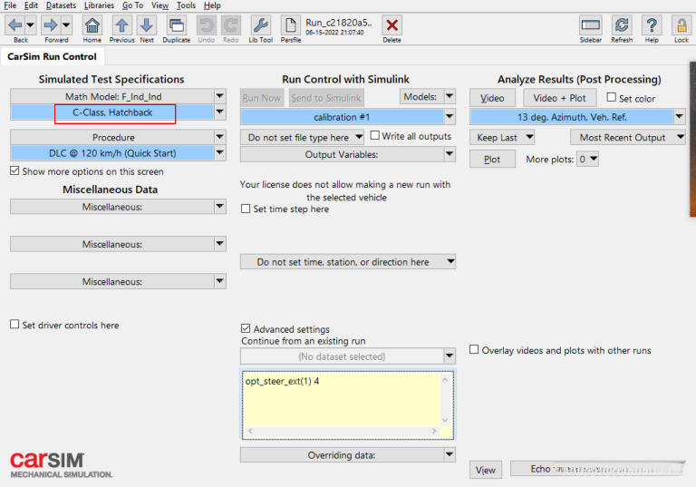Click the Plot button
The image size is (696, 487).
492,159
